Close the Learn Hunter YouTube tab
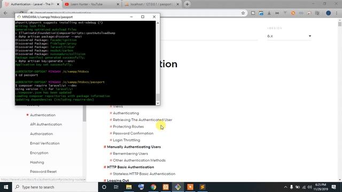342x192 pixels. 118,4
